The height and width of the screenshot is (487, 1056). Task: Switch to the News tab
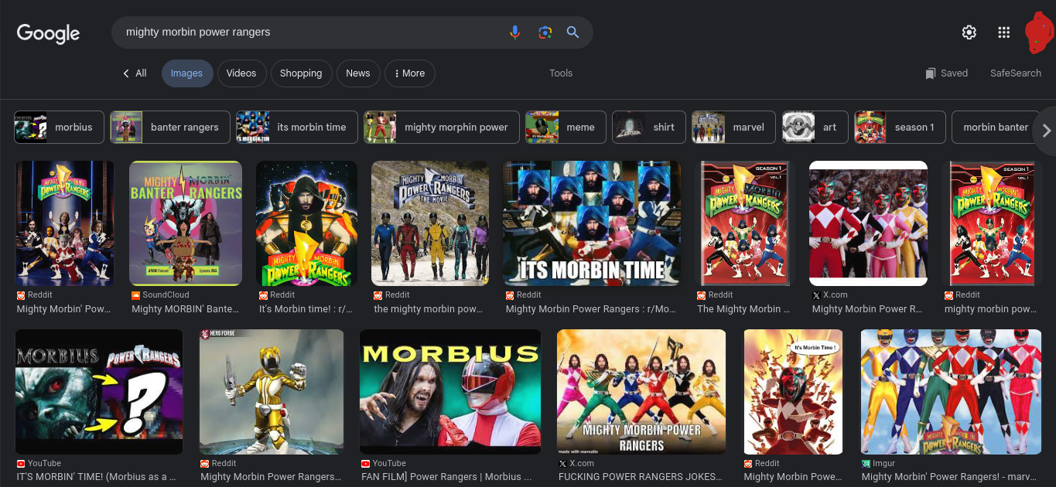pyautogui.click(x=357, y=73)
